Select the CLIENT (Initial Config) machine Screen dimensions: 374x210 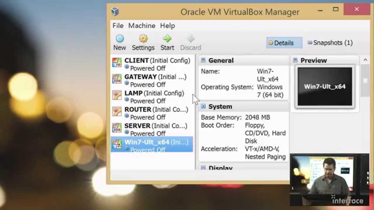pos(152,64)
